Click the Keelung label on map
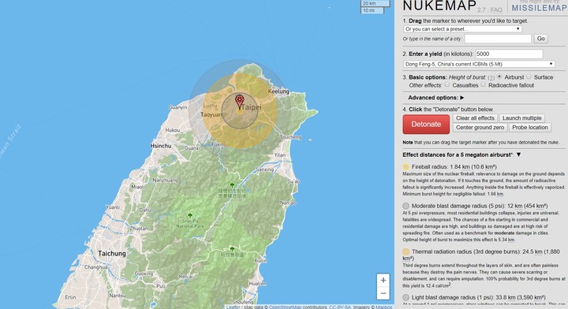 (x=278, y=91)
